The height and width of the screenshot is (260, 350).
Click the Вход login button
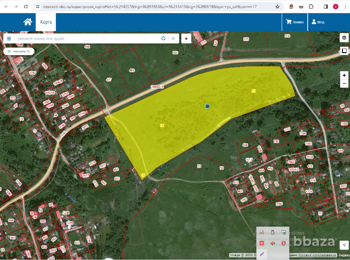[318, 22]
